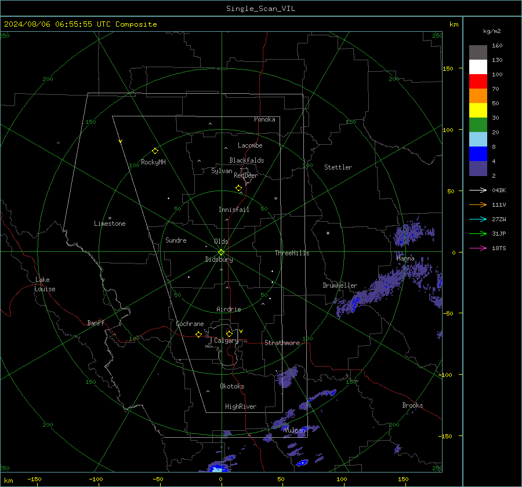Viewport: 522px width, 487px height.
Task: Click the Strathmore label
Action: (282, 343)
